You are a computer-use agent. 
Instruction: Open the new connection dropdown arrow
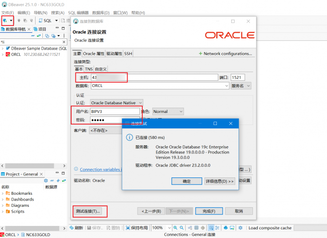pyautogui.click(x=11, y=21)
